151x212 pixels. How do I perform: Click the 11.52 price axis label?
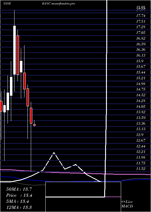[x=141, y=169]
